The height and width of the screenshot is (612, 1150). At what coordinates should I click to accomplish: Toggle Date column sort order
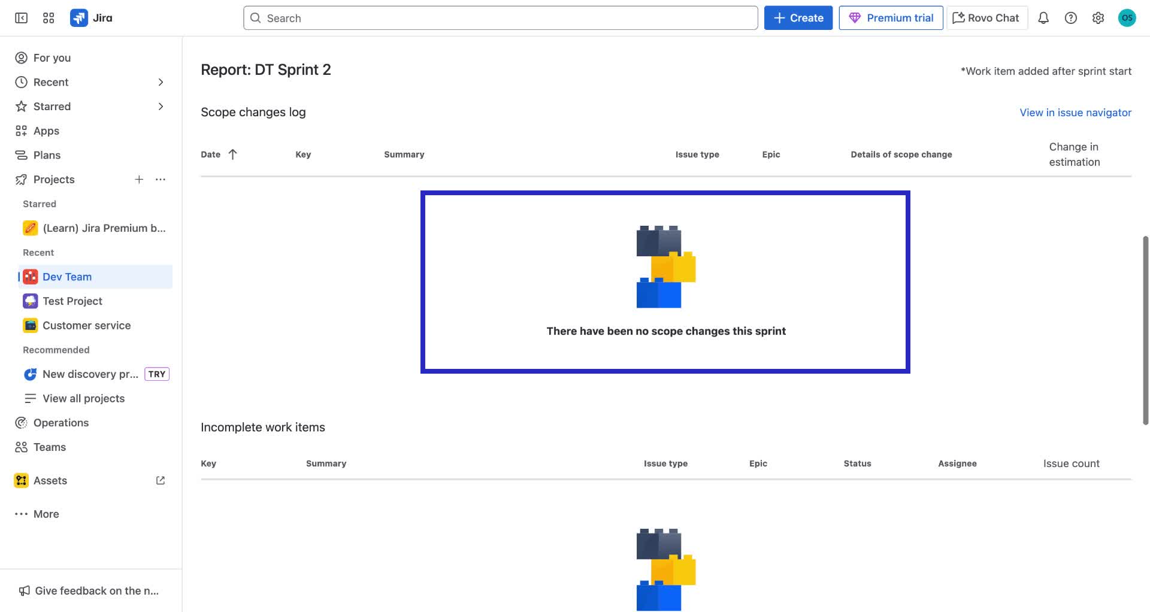point(219,154)
